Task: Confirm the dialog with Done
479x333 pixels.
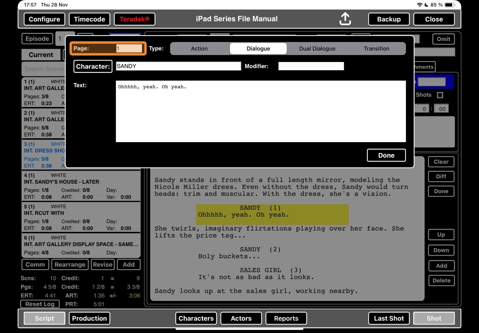Action: 386,155
